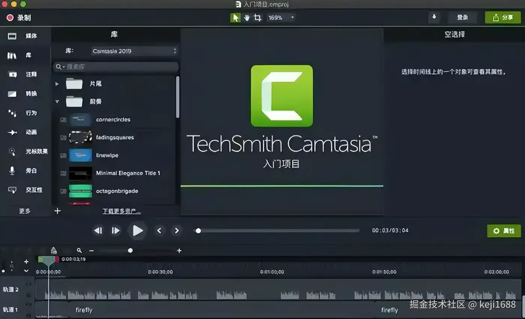Open the 交互性 interactivity tab

25,190
